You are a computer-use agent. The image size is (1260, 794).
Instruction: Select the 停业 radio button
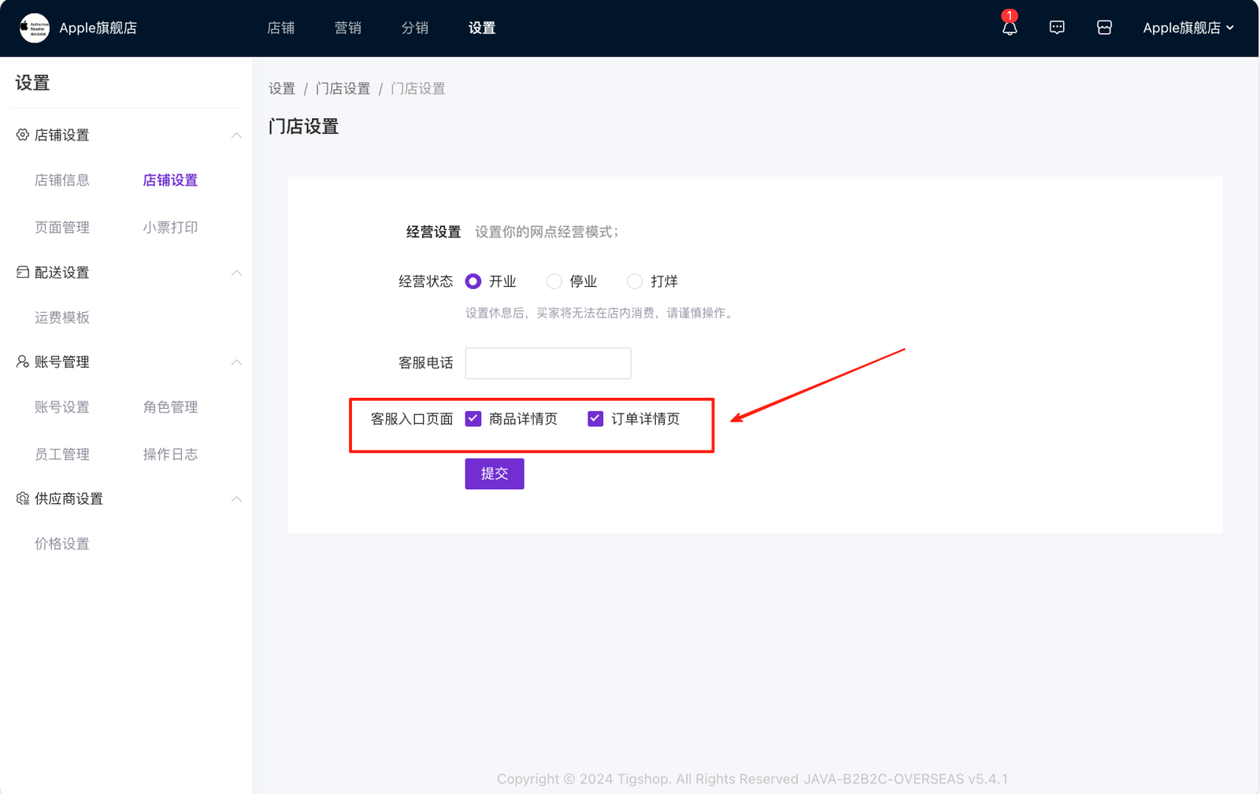554,281
